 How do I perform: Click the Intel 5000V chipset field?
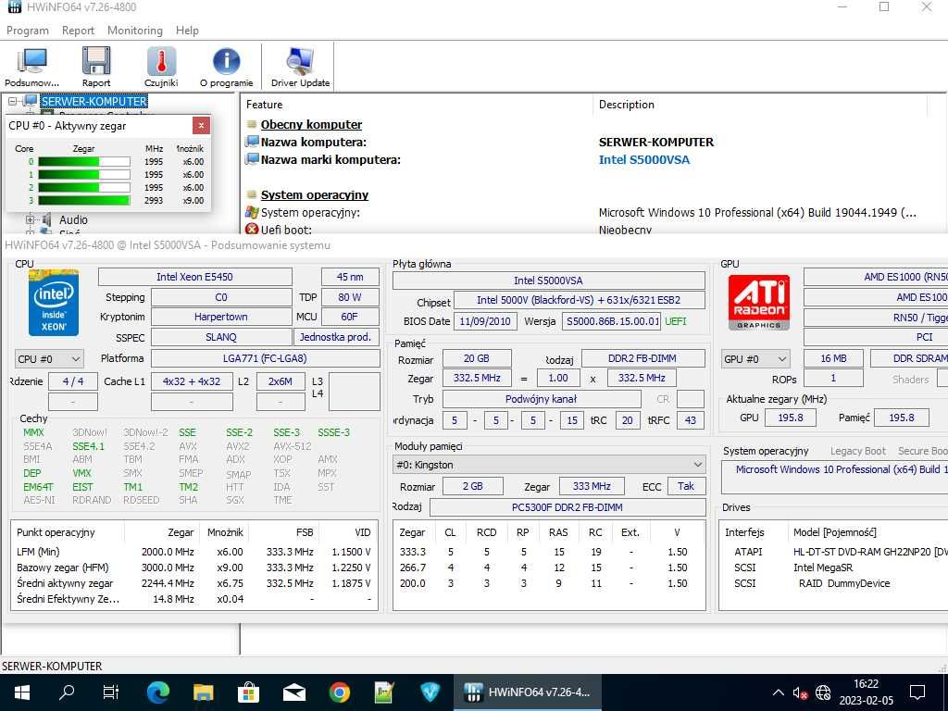pyautogui.click(x=579, y=301)
